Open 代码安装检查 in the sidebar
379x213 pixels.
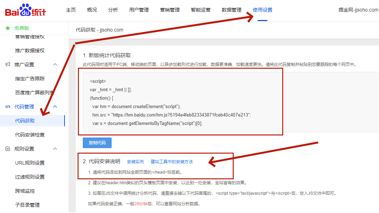30,135
